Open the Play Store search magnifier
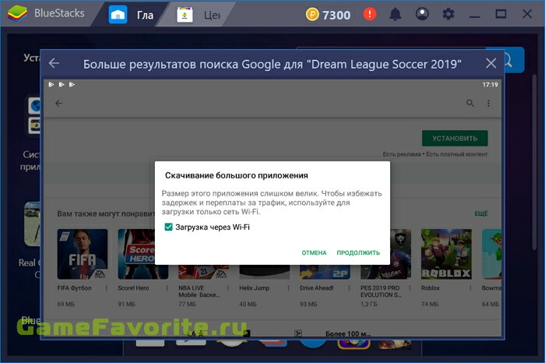The width and height of the screenshot is (545, 363). pos(470,104)
